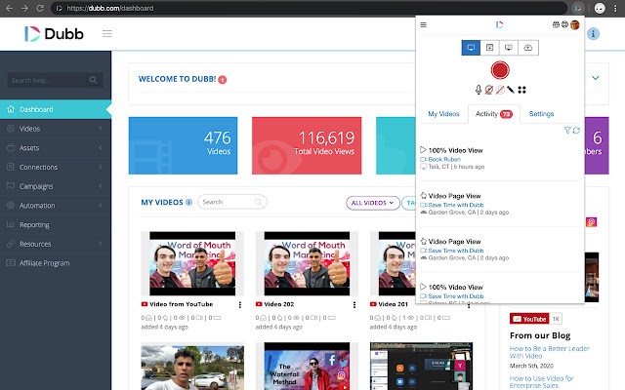Open the Video 202 thumbnail
625x390 pixels.
click(303, 263)
